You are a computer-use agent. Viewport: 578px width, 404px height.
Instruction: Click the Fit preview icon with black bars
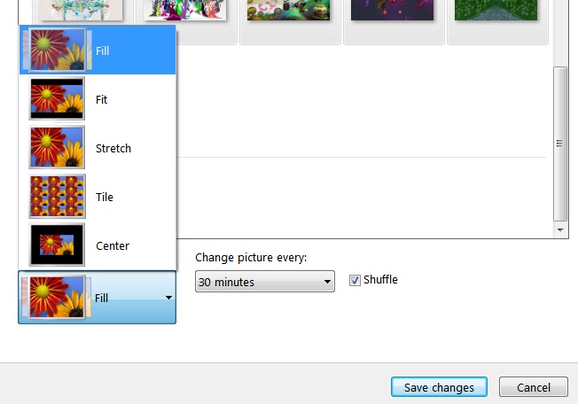[x=57, y=99]
